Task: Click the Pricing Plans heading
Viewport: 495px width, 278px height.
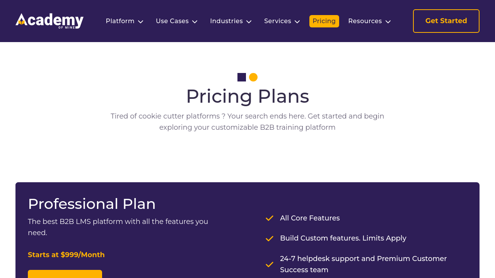Action: tap(247, 96)
